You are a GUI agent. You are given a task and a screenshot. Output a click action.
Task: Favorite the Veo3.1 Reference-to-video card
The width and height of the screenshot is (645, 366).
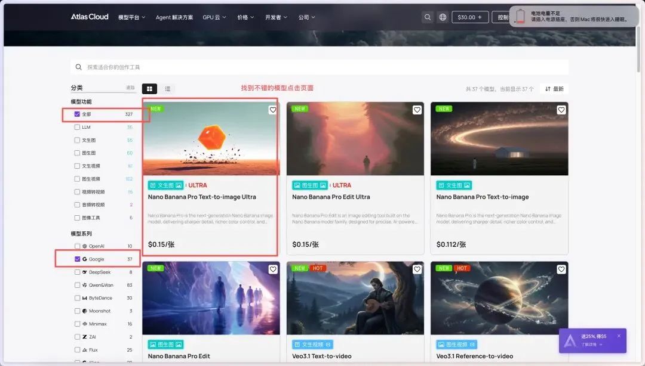click(x=561, y=269)
